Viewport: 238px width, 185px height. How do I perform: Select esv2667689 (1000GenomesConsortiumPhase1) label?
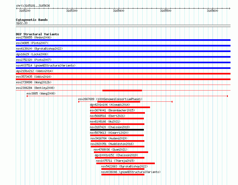110,99
